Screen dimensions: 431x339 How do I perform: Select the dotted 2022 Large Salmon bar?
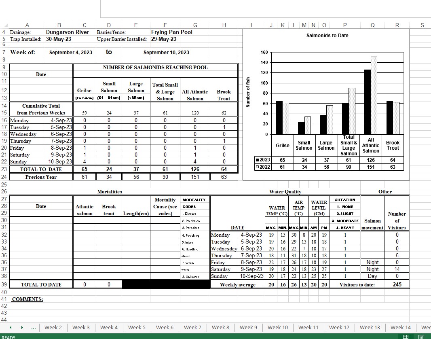click(x=330, y=120)
